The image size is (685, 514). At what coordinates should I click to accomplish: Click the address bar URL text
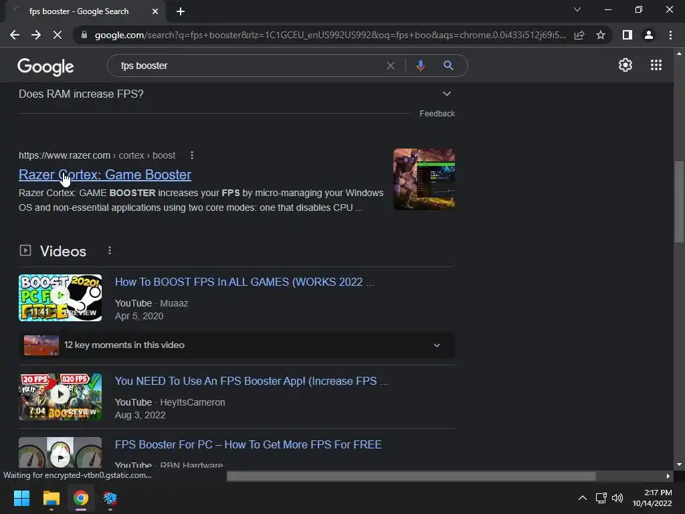pos(330,35)
